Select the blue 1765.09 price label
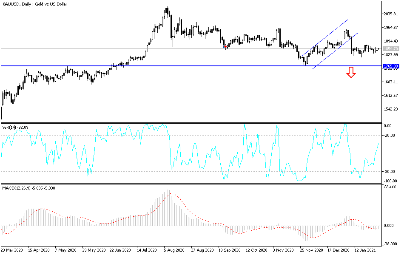Viewport: 404px width, 255px height. 391,66
